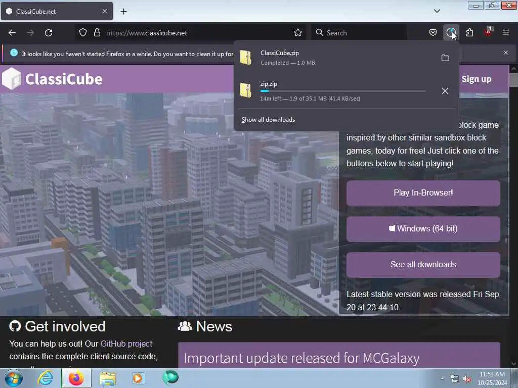Open containing folder for ClassiCube.zip
518x388 pixels.
pyautogui.click(x=445, y=58)
